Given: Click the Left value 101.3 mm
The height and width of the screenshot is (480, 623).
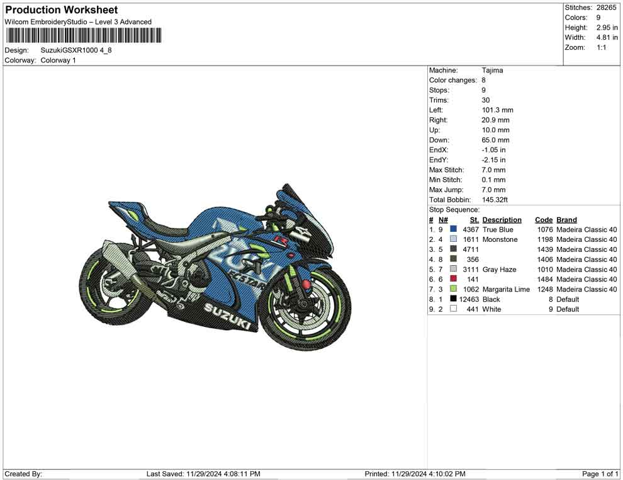Looking at the screenshot, I should (497, 110).
